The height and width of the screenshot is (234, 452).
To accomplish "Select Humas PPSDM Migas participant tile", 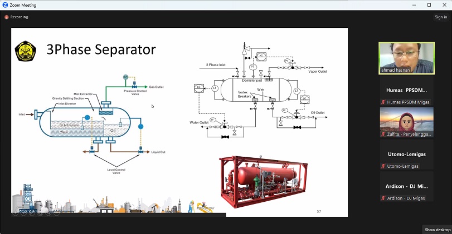I will click(x=406, y=90).
